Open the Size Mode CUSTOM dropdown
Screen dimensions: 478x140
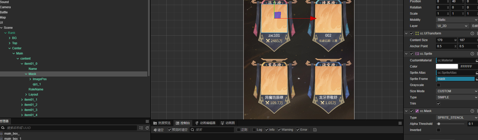tap(457, 91)
